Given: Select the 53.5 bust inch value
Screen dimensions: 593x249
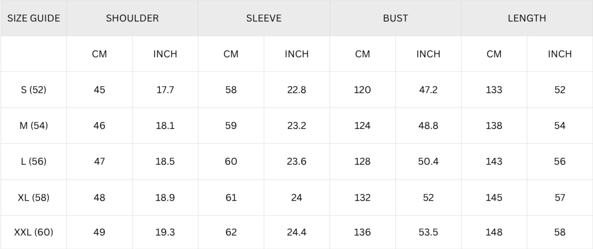Looking at the screenshot, I should point(428,232).
